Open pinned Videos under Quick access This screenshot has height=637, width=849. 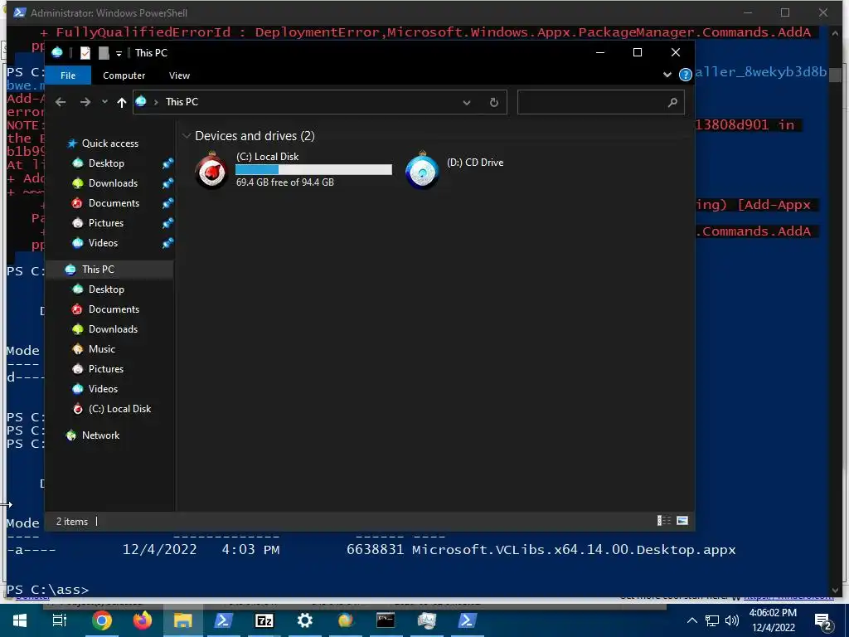[x=103, y=243]
